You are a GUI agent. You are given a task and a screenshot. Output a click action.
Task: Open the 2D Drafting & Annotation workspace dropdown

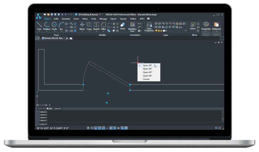tap(100, 14)
